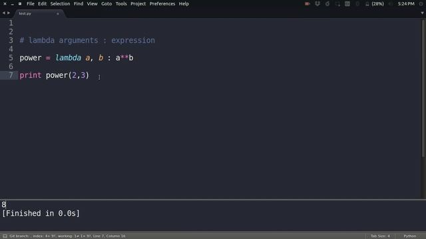
Task: Click line number 1 in gutter
Action: (11, 23)
